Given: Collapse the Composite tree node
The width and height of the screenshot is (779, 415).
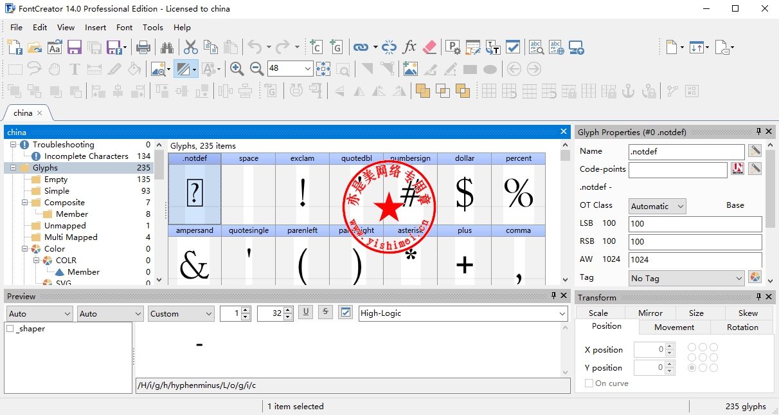Looking at the screenshot, I should (24, 203).
